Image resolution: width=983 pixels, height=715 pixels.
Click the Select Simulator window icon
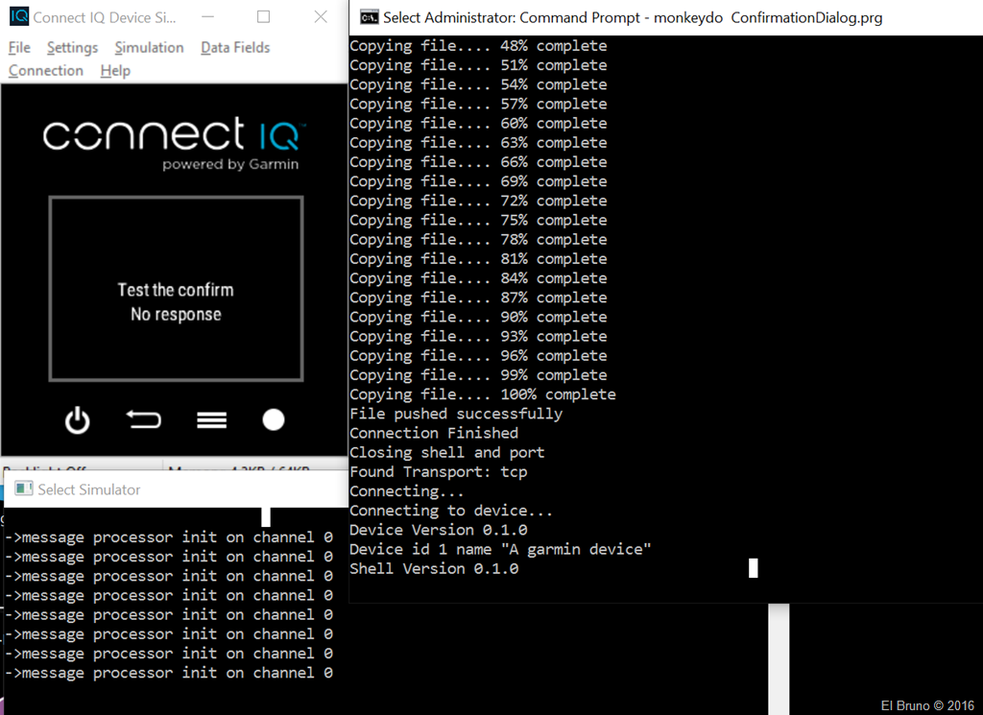click(x=23, y=489)
